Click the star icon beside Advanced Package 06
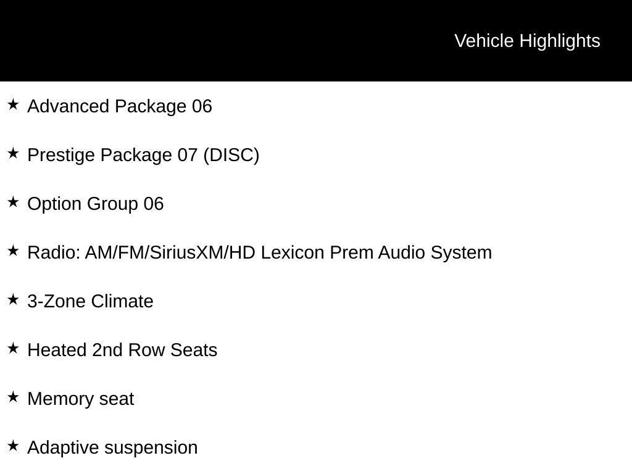This screenshot has height=474, width=632. (13, 105)
